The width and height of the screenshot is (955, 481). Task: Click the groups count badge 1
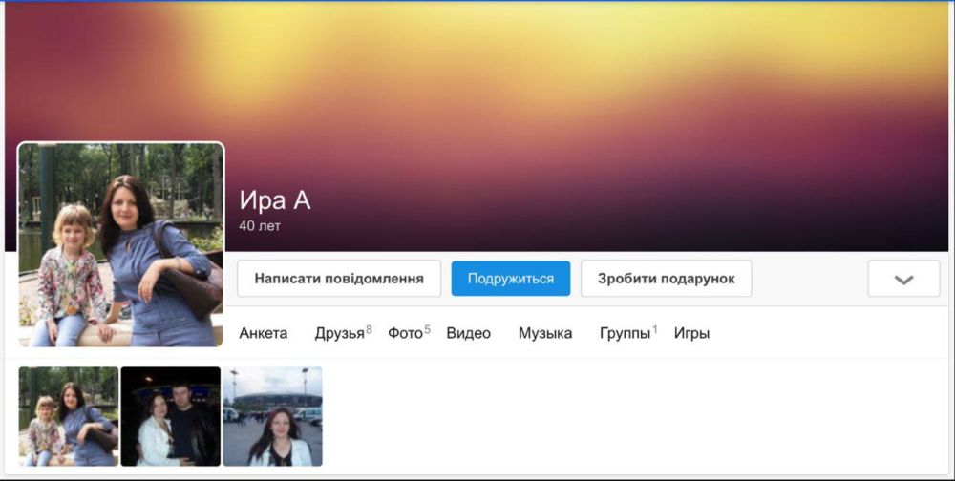click(655, 329)
